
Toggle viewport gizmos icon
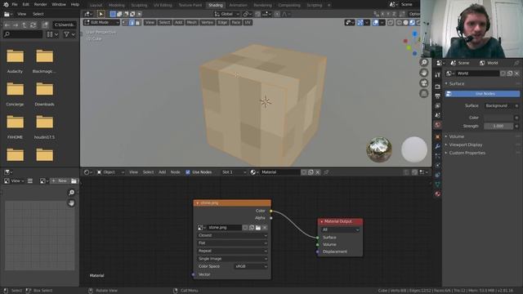click(x=360, y=22)
